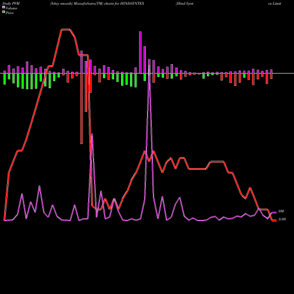Viewport: 294px width, 294px height.
Task: Select the Price legend label
Action: 9,13
